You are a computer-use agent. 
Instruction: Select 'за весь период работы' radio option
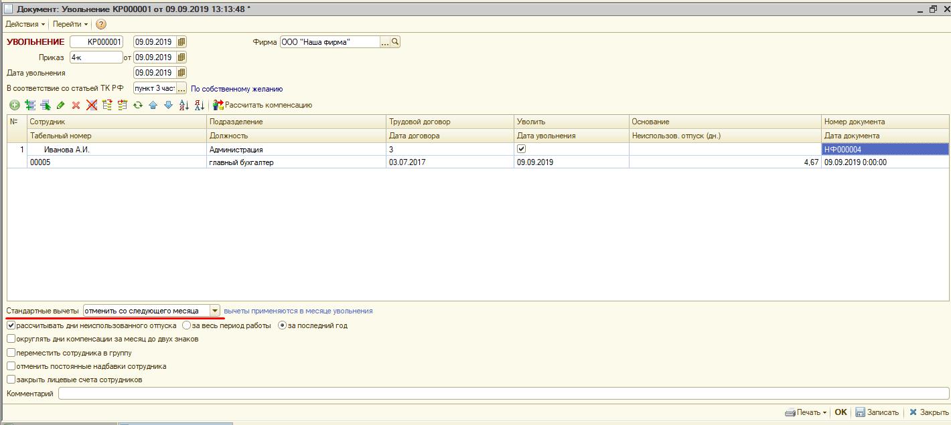pyautogui.click(x=187, y=325)
